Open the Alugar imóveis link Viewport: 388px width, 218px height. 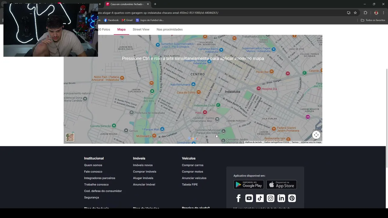(x=143, y=178)
